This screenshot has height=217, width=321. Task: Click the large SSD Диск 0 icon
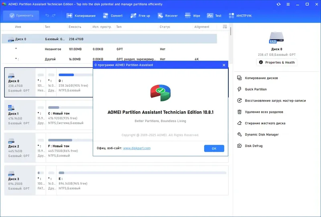coord(276,38)
